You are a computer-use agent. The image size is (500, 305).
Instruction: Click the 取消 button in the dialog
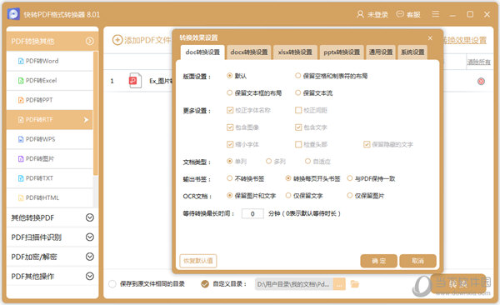[417, 261]
